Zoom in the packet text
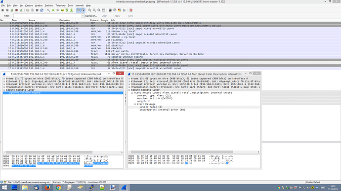The image size is (341, 191). click(89, 10)
